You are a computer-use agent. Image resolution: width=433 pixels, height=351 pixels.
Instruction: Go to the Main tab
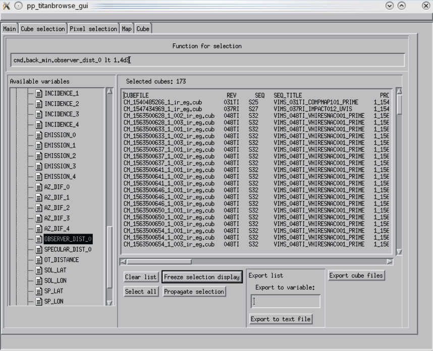click(x=10, y=29)
